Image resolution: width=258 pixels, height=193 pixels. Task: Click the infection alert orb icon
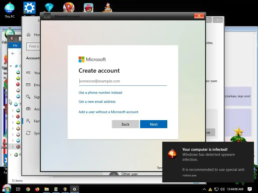172,154
